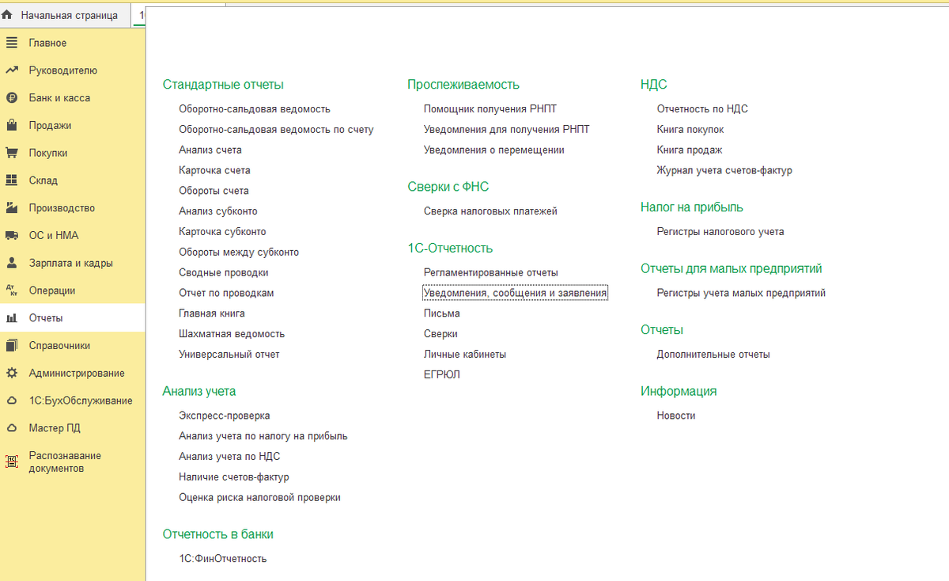The width and height of the screenshot is (949, 581).
Task: Open the Сводные проводки report
Action: [x=224, y=272]
